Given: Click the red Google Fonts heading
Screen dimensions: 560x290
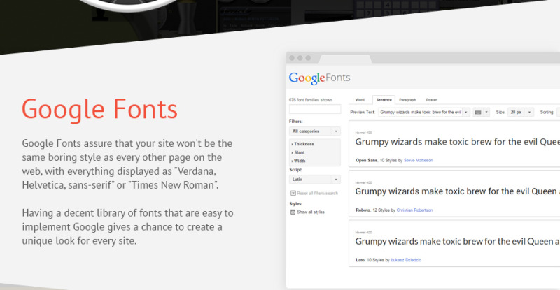Looking at the screenshot, I should pyautogui.click(x=99, y=109).
